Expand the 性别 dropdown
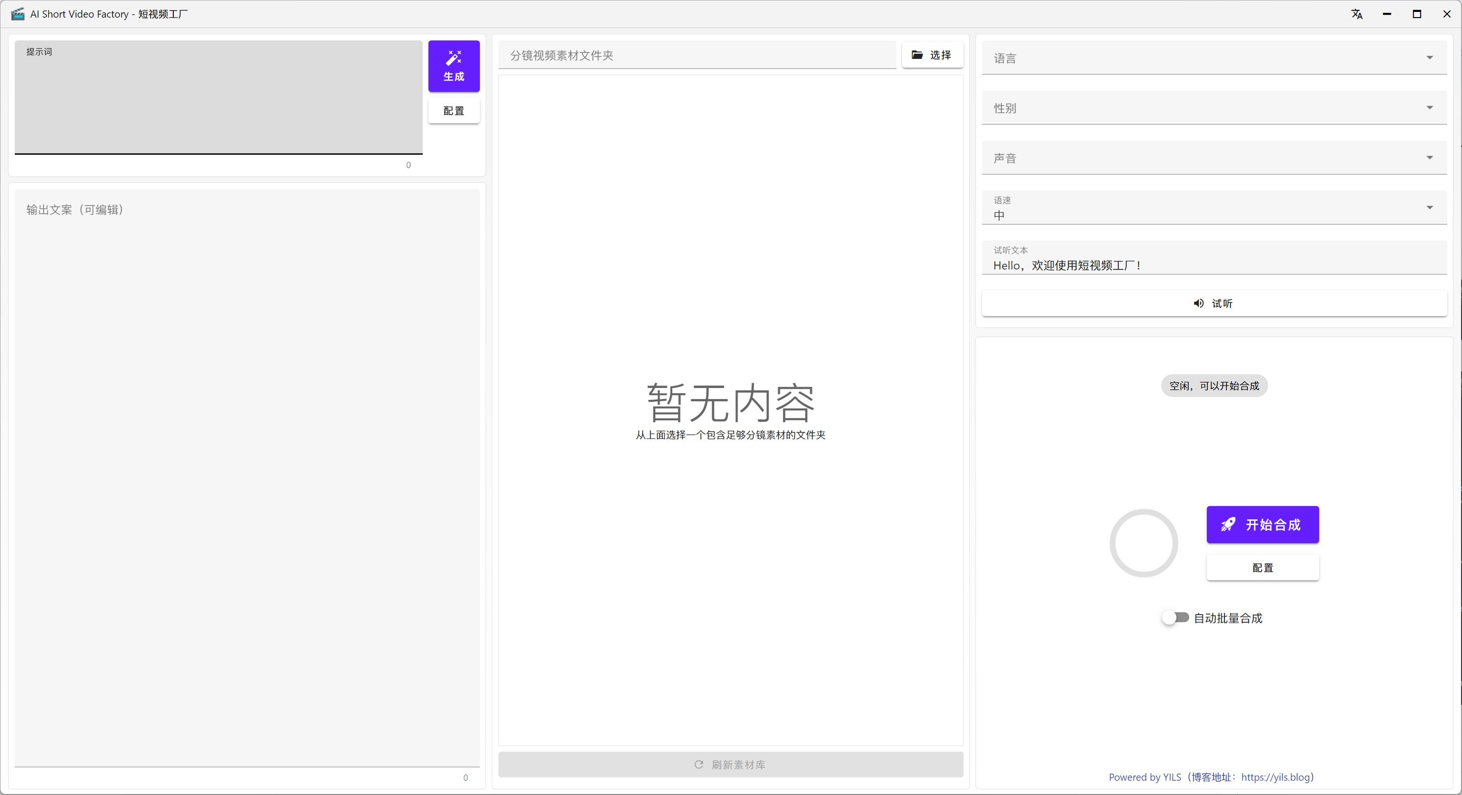The height and width of the screenshot is (795, 1462). (x=1213, y=108)
